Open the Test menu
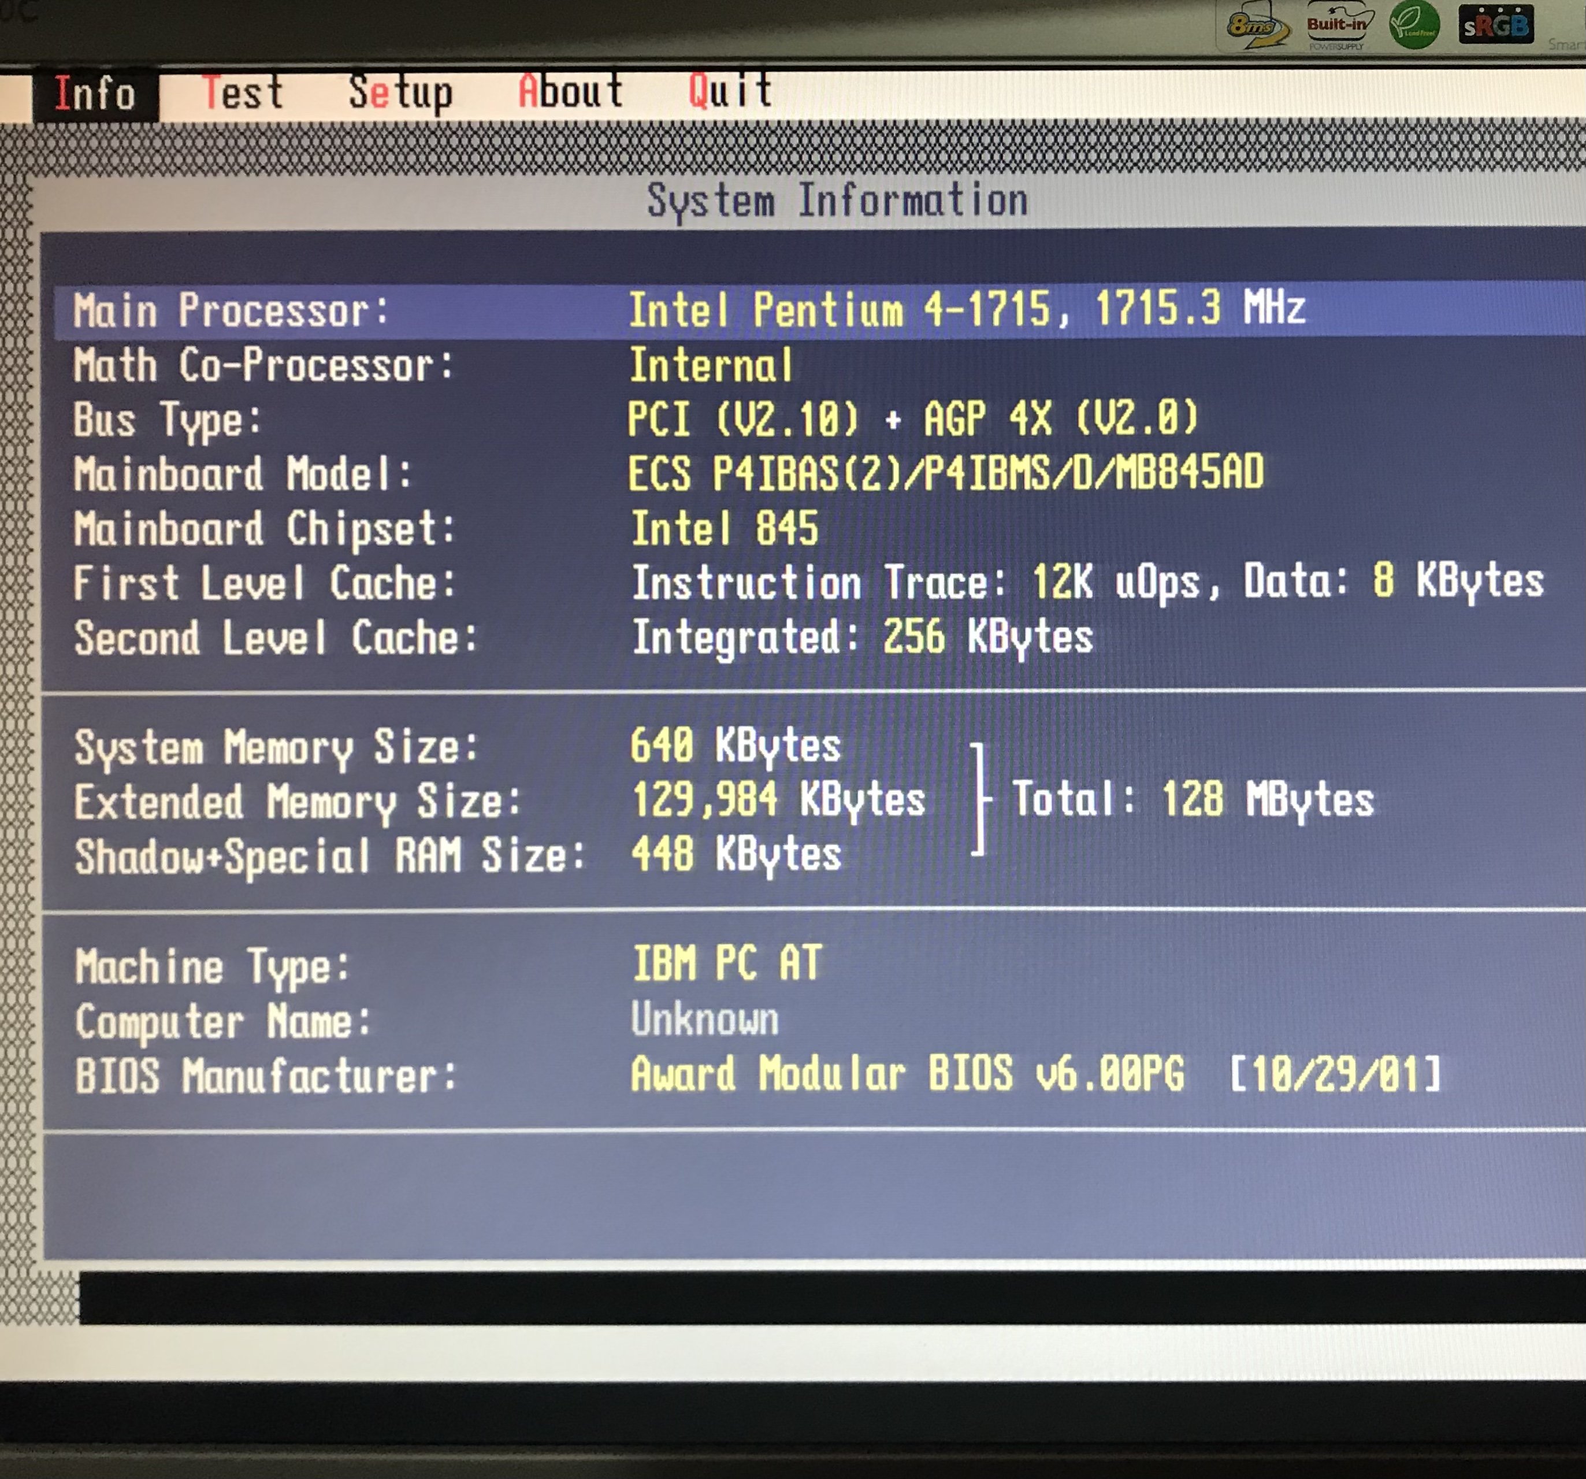The height and width of the screenshot is (1479, 1586). pyautogui.click(x=243, y=92)
